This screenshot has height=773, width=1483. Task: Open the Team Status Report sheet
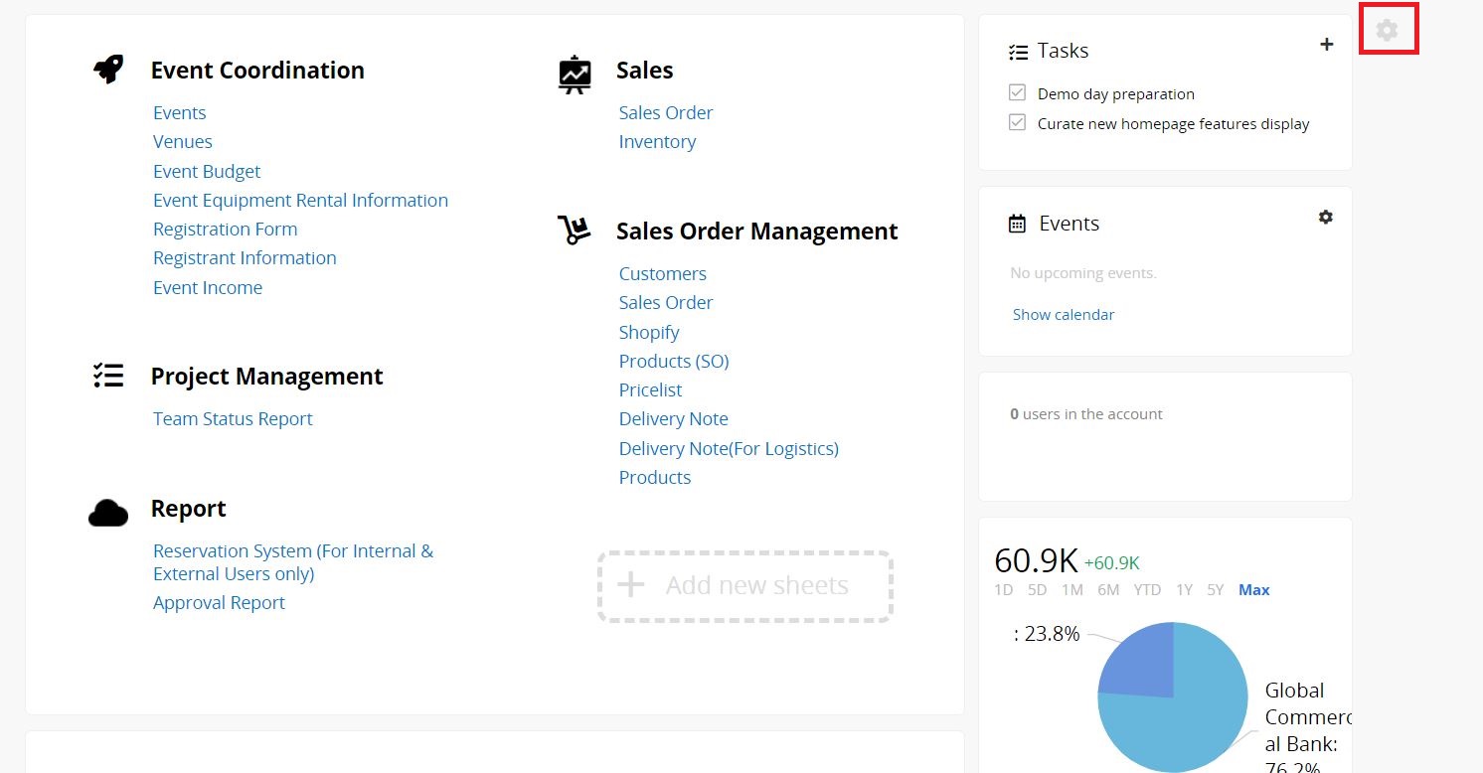(233, 418)
